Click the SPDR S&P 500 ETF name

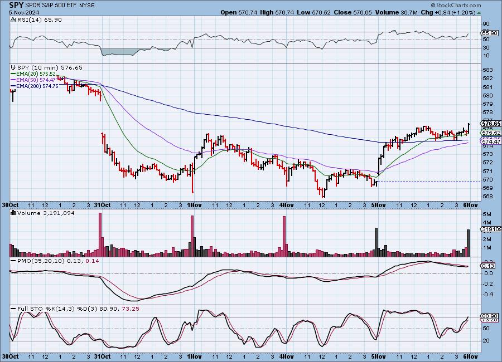[51, 6]
